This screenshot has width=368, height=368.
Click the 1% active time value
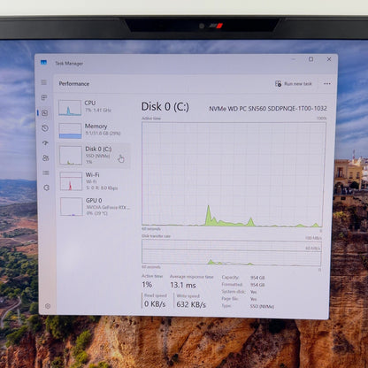(x=147, y=285)
